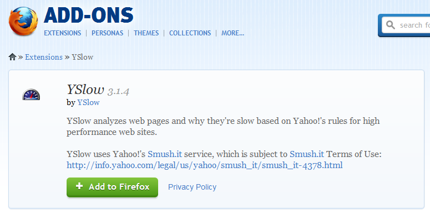This screenshot has height=214, width=430.
Task: Click the Extensions breadcrumb link
Action: pos(44,57)
